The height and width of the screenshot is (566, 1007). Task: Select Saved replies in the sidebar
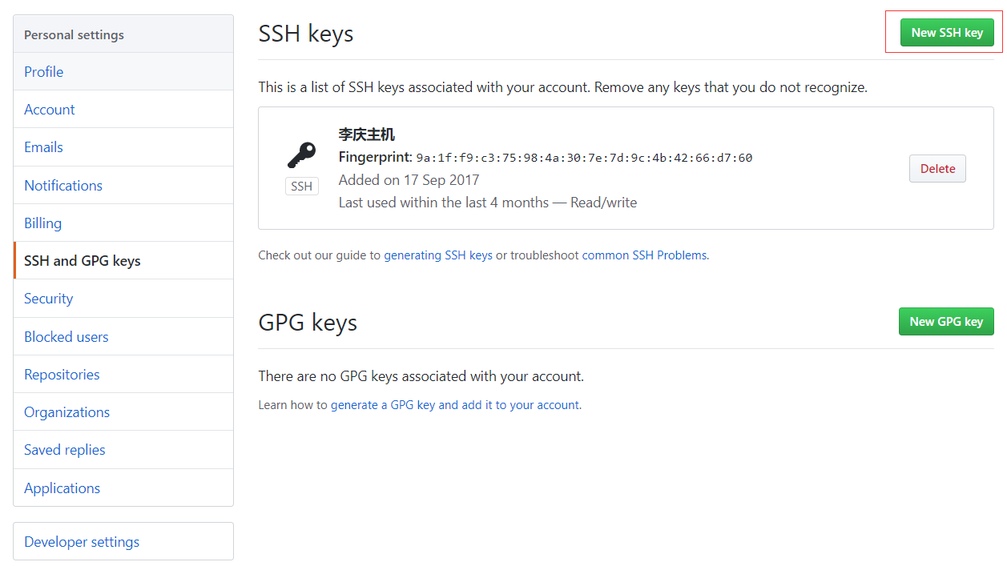[65, 450]
